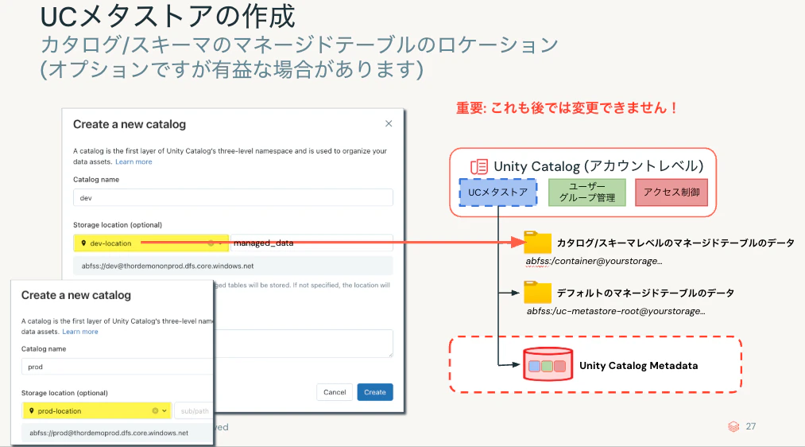Image resolution: width=805 pixels, height=447 pixels.
Task: Click the abfss:/uc-metastore-root@yourstorage text
Action: tap(616, 311)
